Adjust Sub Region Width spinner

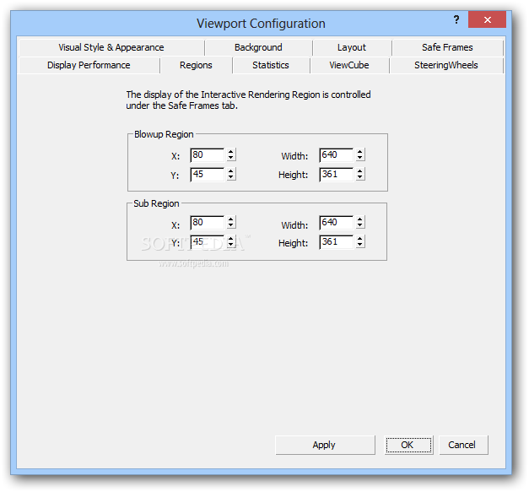click(360, 223)
